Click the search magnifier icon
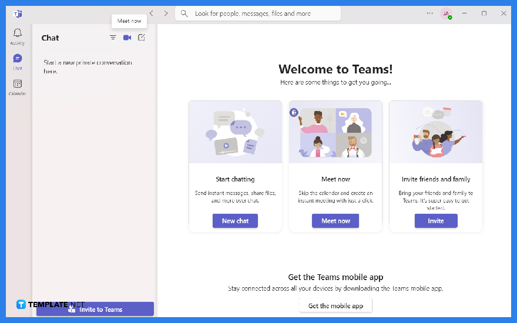 (x=184, y=14)
